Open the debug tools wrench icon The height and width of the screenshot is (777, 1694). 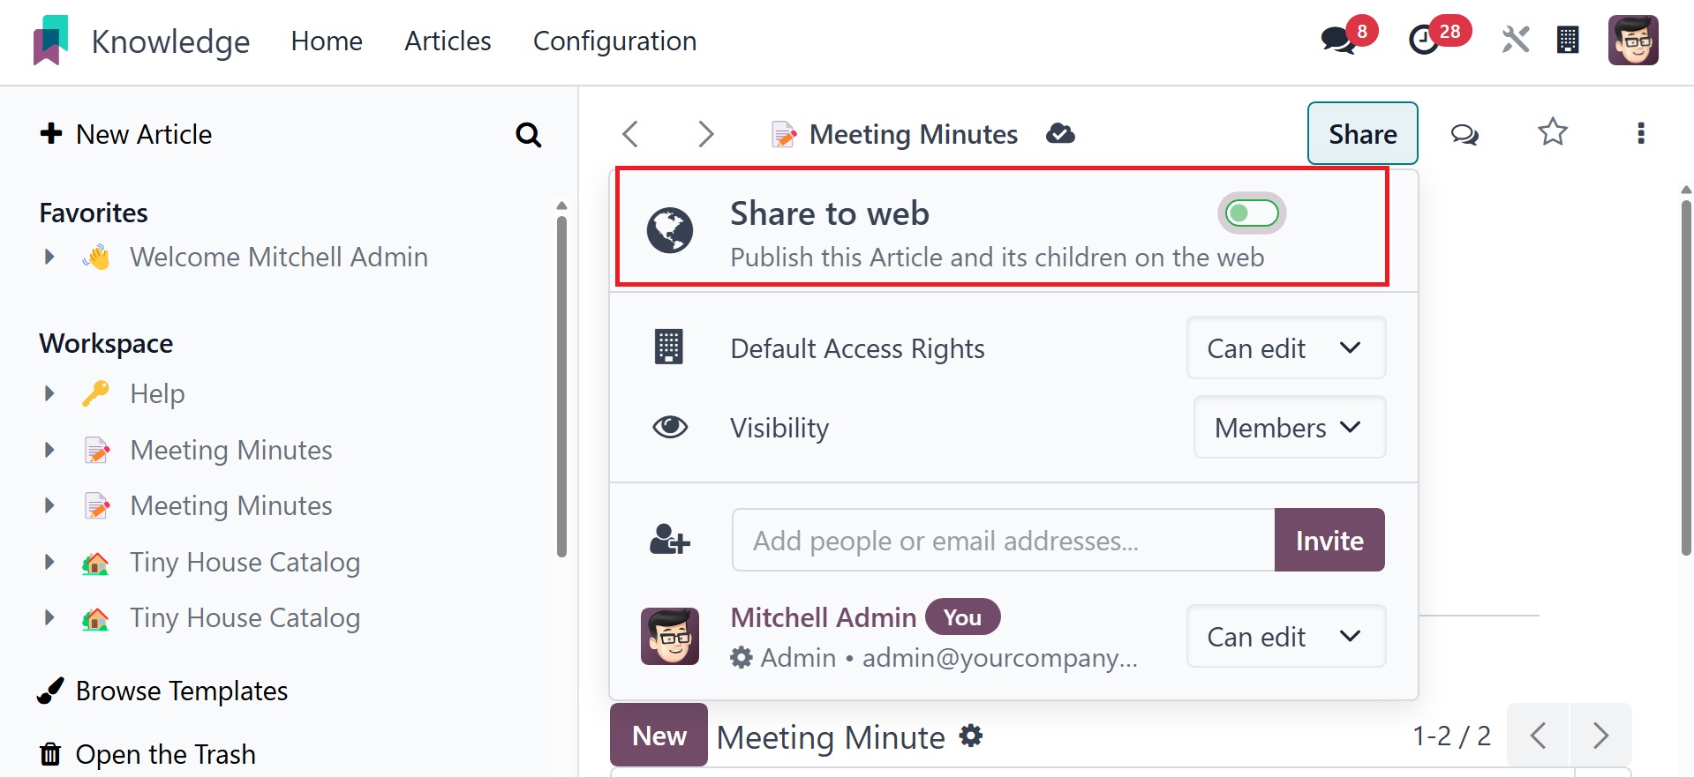[x=1515, y=40]
